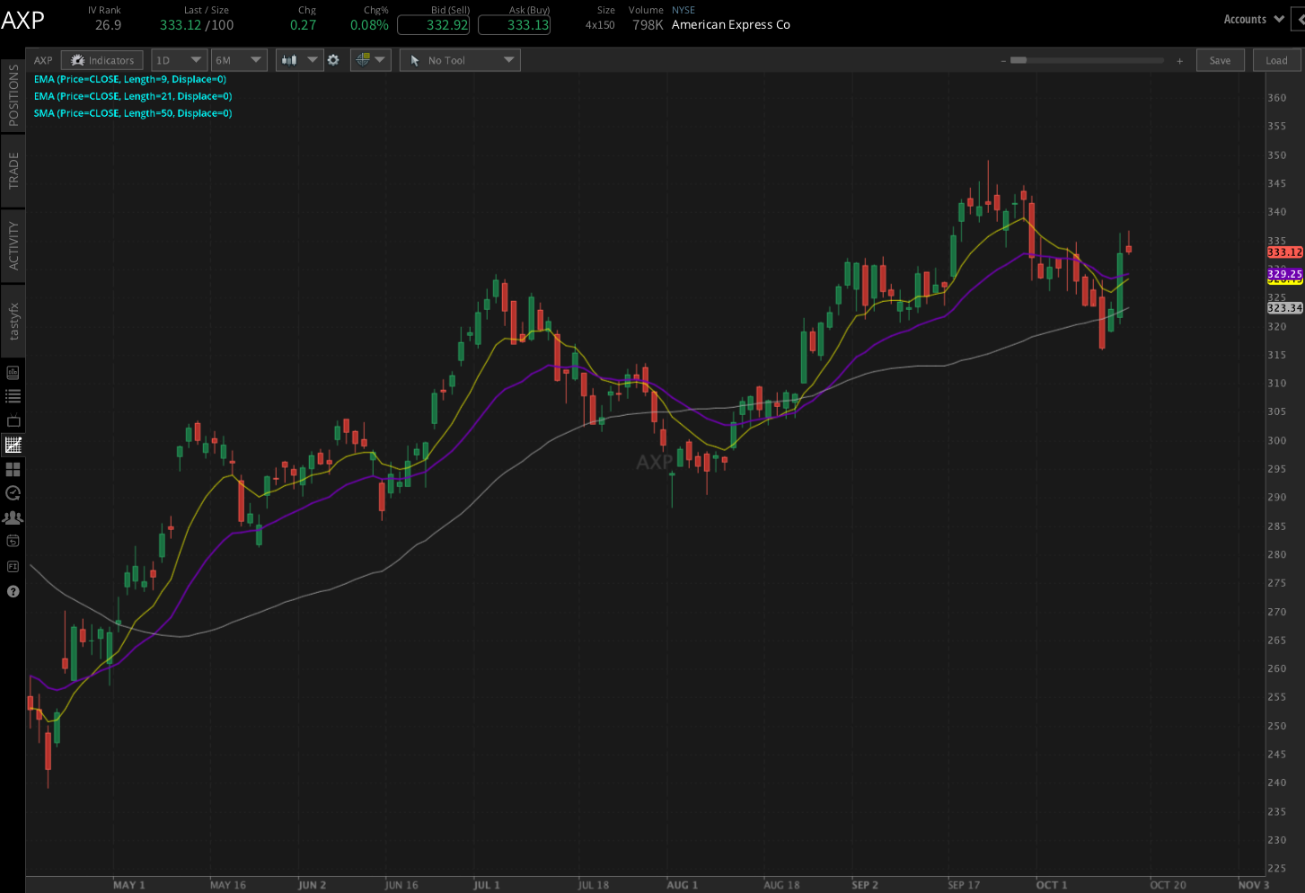Viewport: 1305px width, 893px height.
Task: Open the history clock icon in sidebar
Action: 13,492
